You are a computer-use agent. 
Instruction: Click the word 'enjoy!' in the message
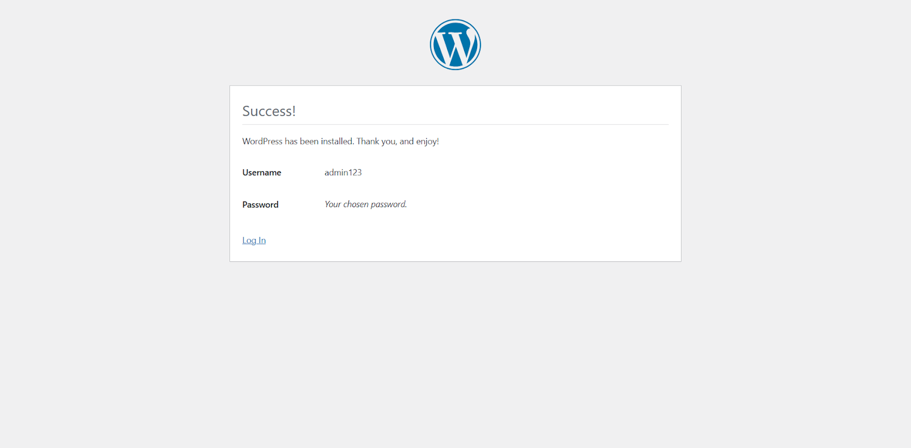[427, 141]
